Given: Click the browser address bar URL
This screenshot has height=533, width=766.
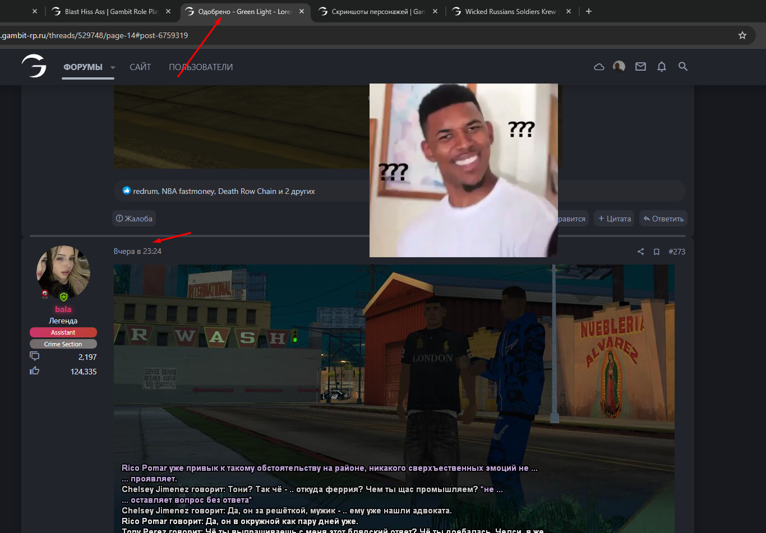Looking at the screenshot, I should click(94, 35).
